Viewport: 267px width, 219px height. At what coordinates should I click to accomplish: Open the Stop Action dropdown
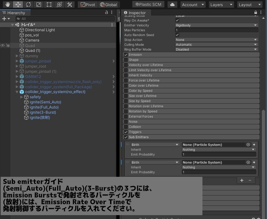[216, 40]
